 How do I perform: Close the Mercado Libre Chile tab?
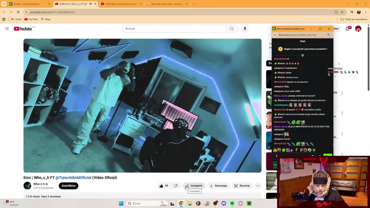(x=187, y=4)
